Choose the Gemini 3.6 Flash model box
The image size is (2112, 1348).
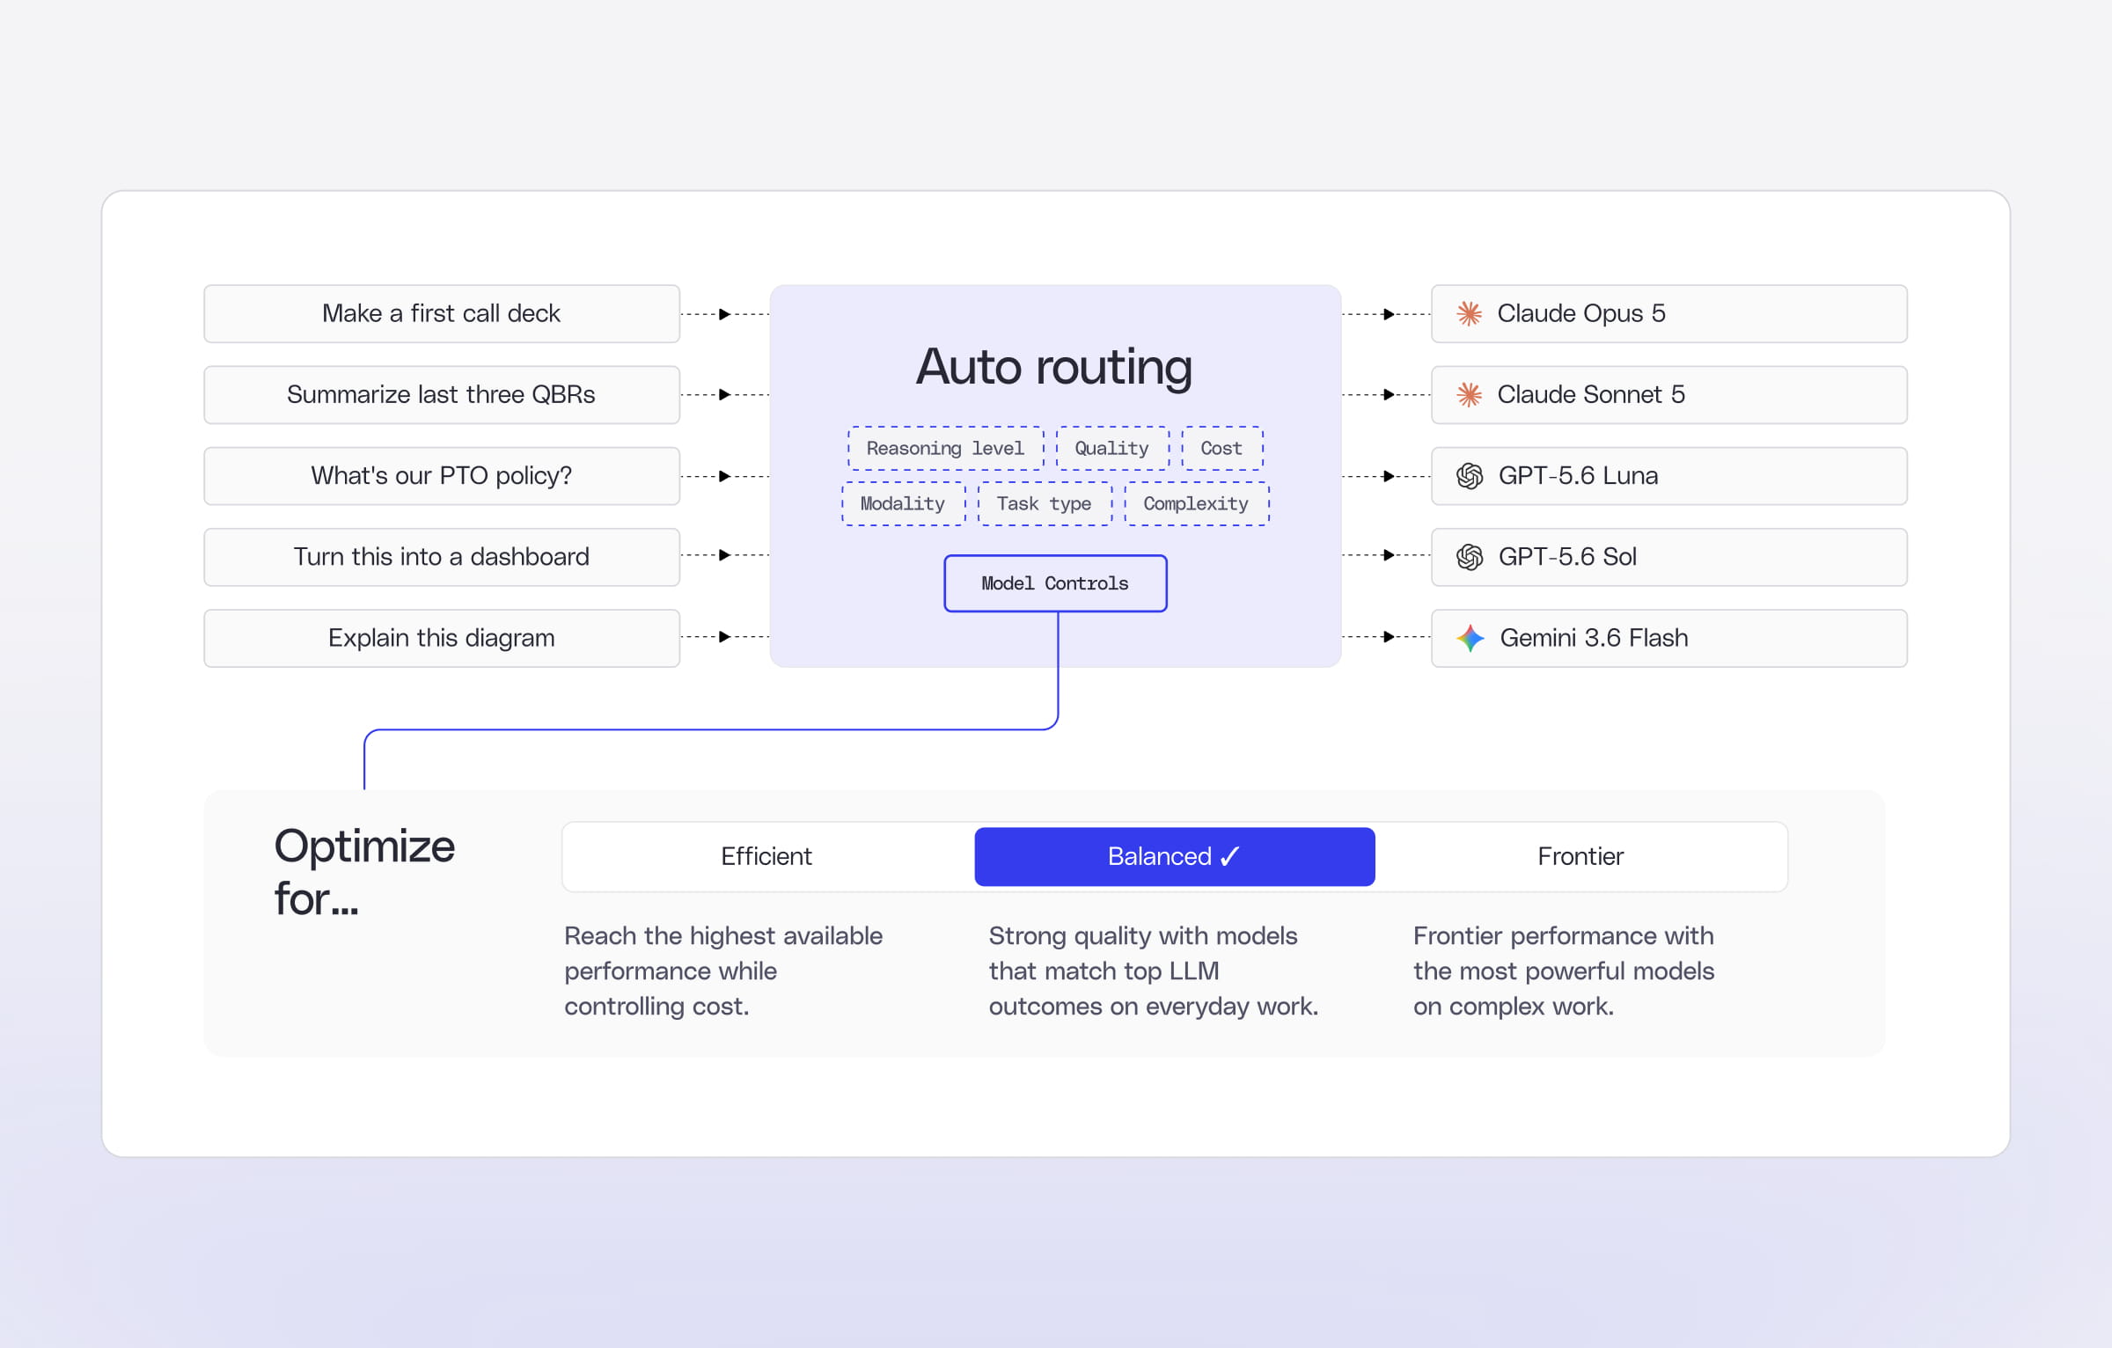click(x=1669, y=638)
